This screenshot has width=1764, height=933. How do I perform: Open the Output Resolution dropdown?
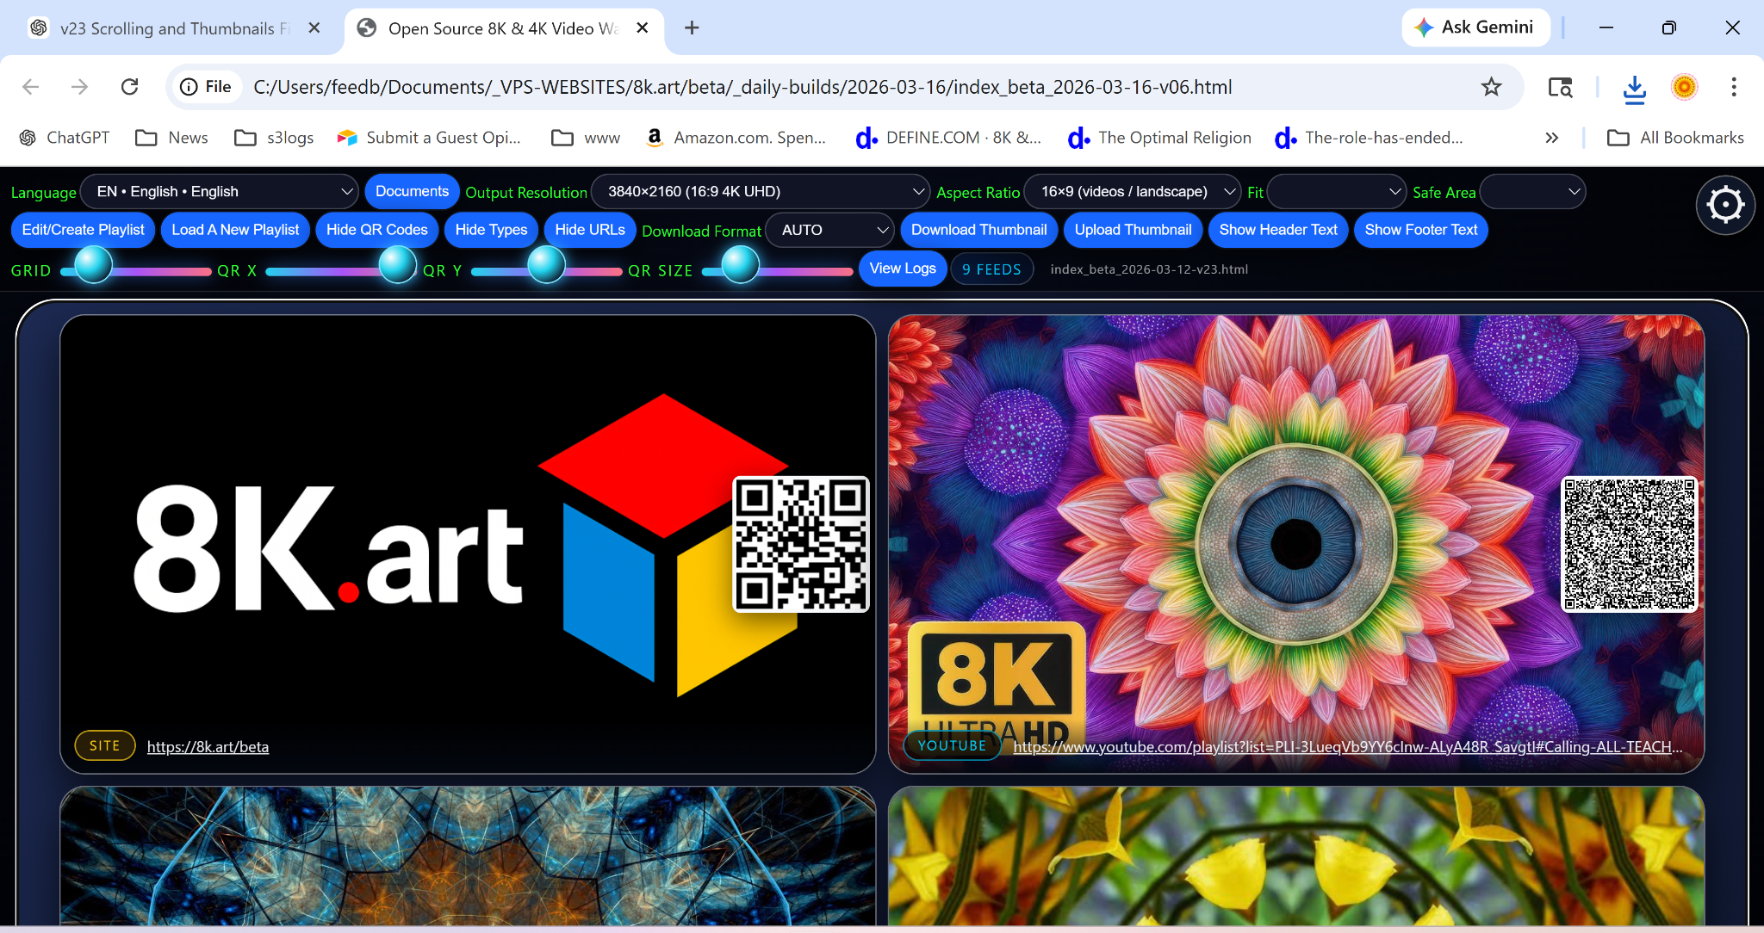[761, 192]
